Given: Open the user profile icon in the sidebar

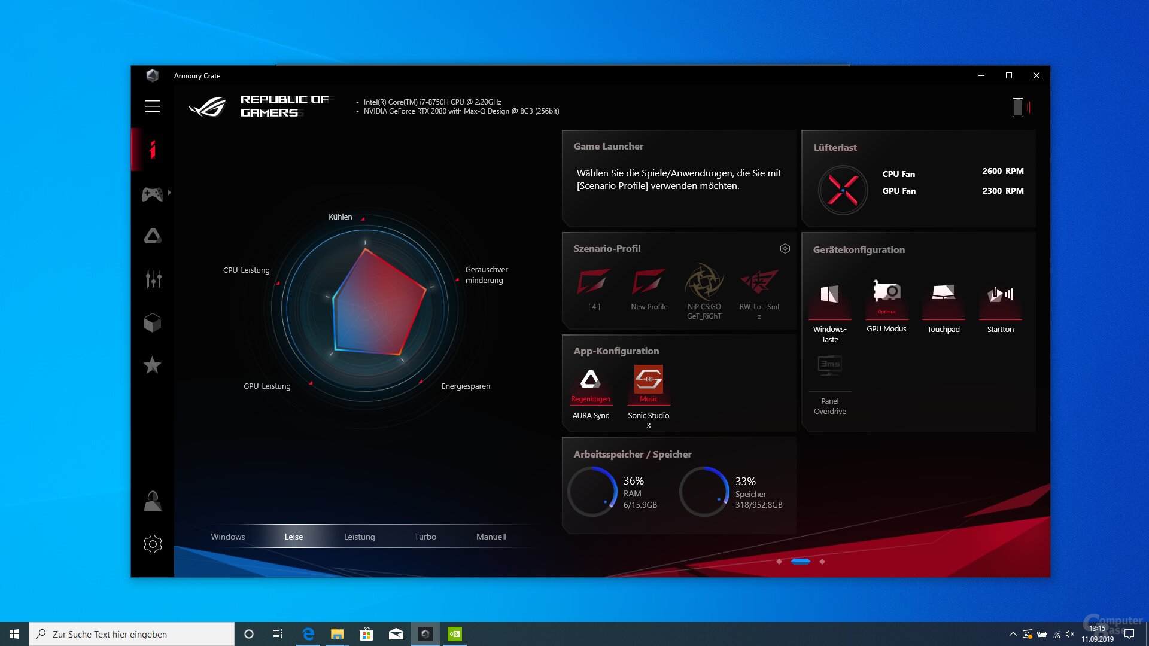Looking at the screenshot, I should 152,501.
